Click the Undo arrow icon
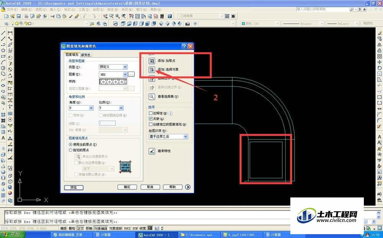 (x=85, y=16)
